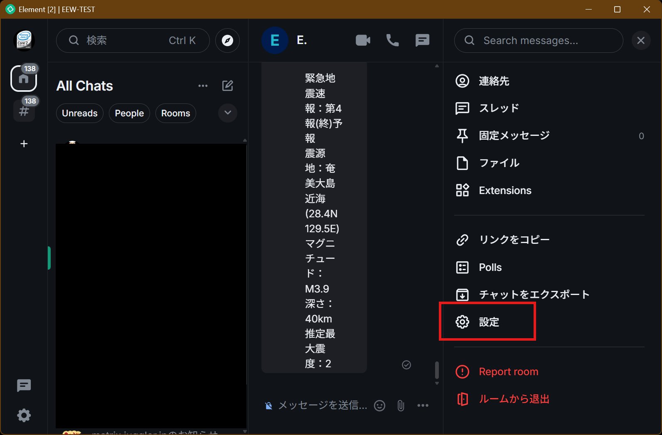This screenshot has height=435, width=662.
Task: Start a voice call
Action: pyautogui.click(x=392, y=40)
